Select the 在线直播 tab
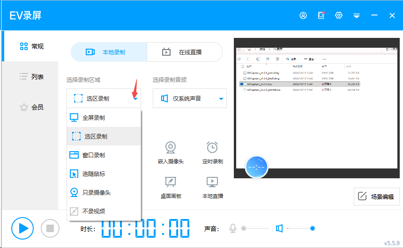Viewport: 403px width, 248px height. (184, 52)
